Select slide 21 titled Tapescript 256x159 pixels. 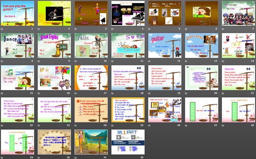pyautogui.click(x=239, y=78)
